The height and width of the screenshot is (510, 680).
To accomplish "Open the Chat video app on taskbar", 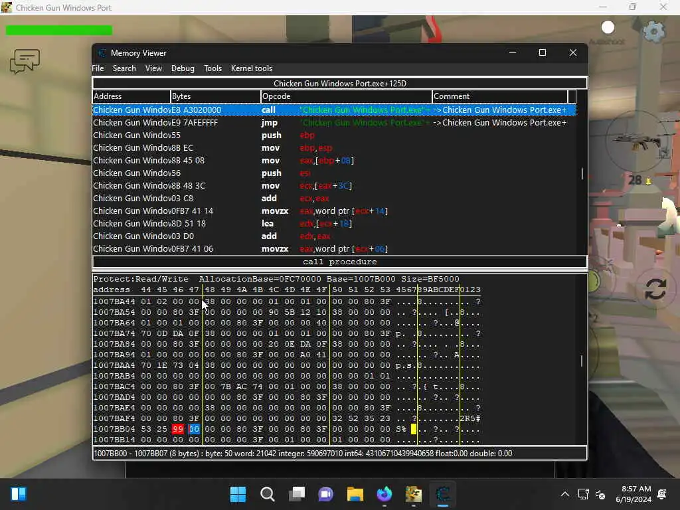I will [x=325, y=494].
